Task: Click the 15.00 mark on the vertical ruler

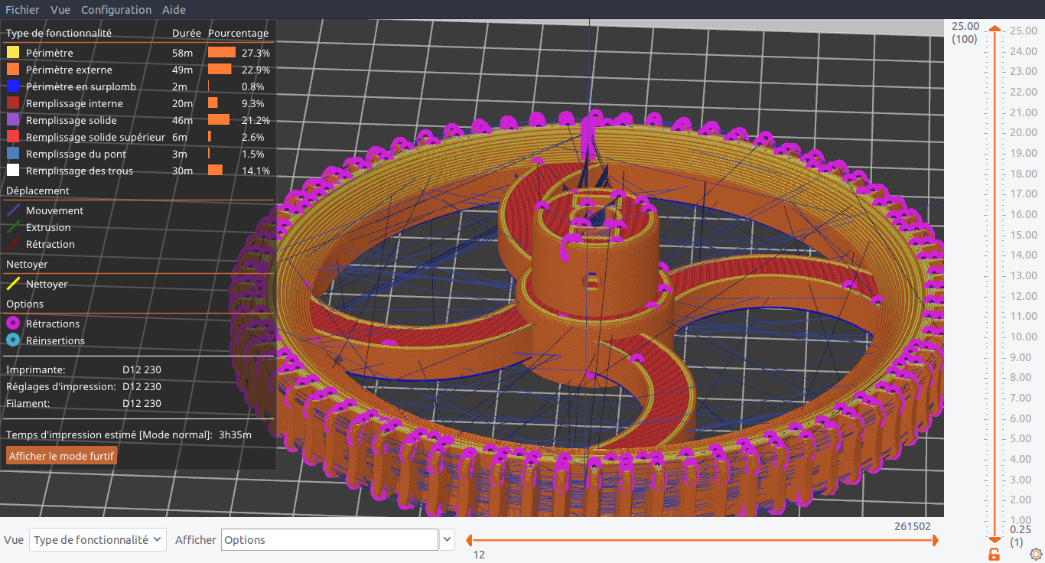Action: (x=1024, y=234)
